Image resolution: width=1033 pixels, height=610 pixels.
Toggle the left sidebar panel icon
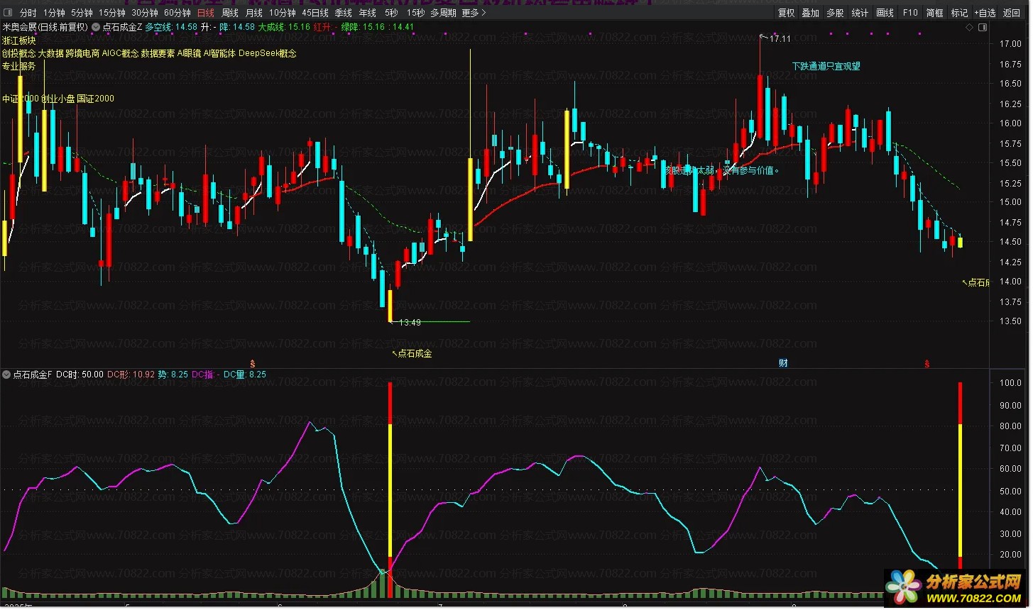tap(8, 13)
